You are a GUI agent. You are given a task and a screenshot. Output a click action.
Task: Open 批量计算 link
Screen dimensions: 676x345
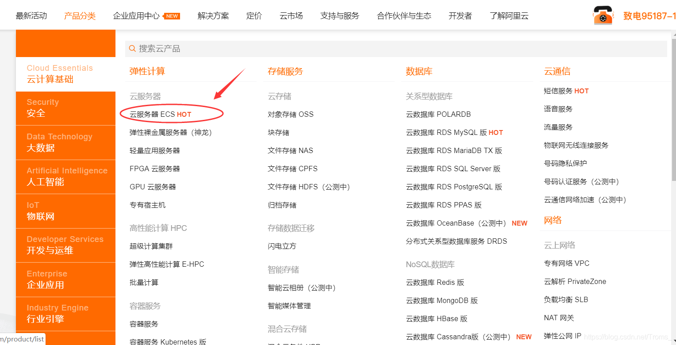(144, 282)
